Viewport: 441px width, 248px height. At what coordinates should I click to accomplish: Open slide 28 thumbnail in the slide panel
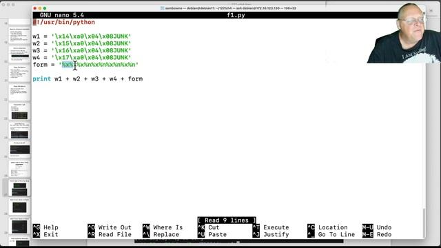[x=19, y=207]
